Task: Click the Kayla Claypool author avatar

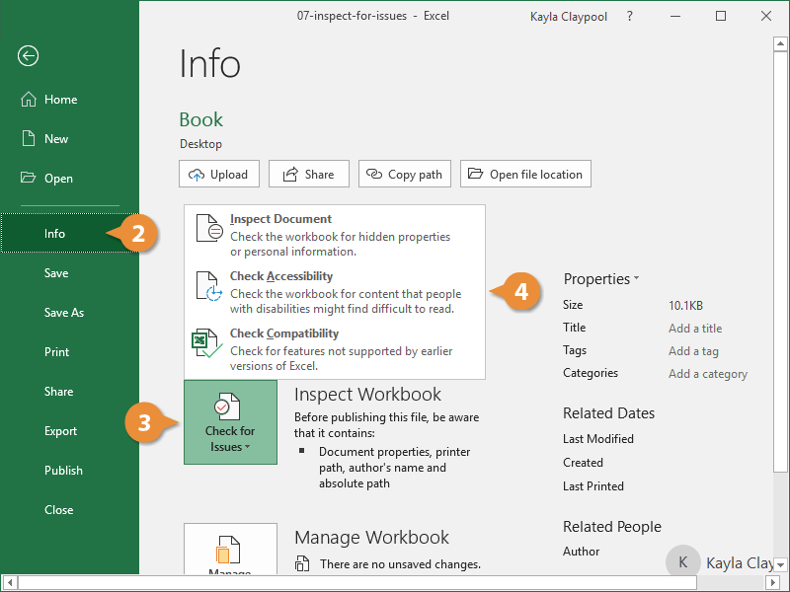Action: (x=681, y=562)
